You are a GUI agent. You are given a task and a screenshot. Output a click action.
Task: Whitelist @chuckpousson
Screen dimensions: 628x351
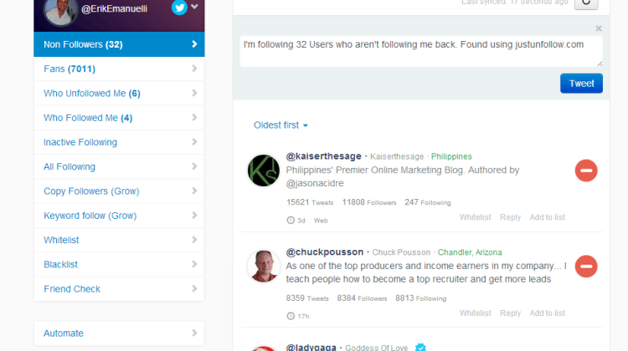pyautogui.click(x=475, y=313)
